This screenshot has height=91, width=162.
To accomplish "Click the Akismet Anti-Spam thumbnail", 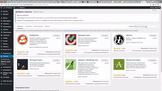I will (119, 64).
